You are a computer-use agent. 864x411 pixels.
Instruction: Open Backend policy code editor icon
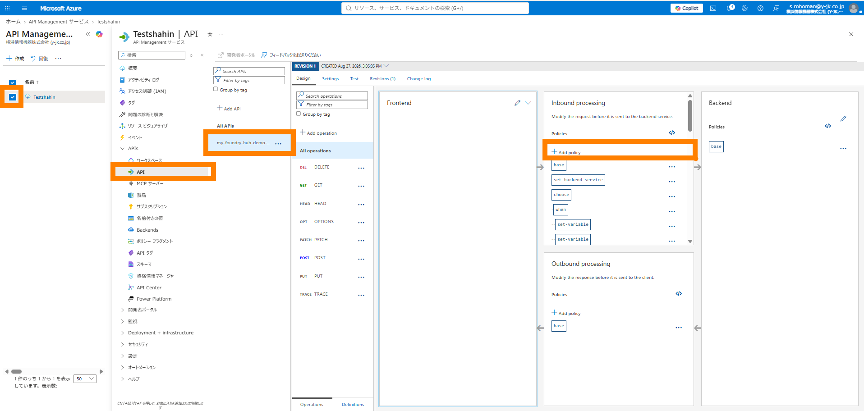tap(828, 126)
